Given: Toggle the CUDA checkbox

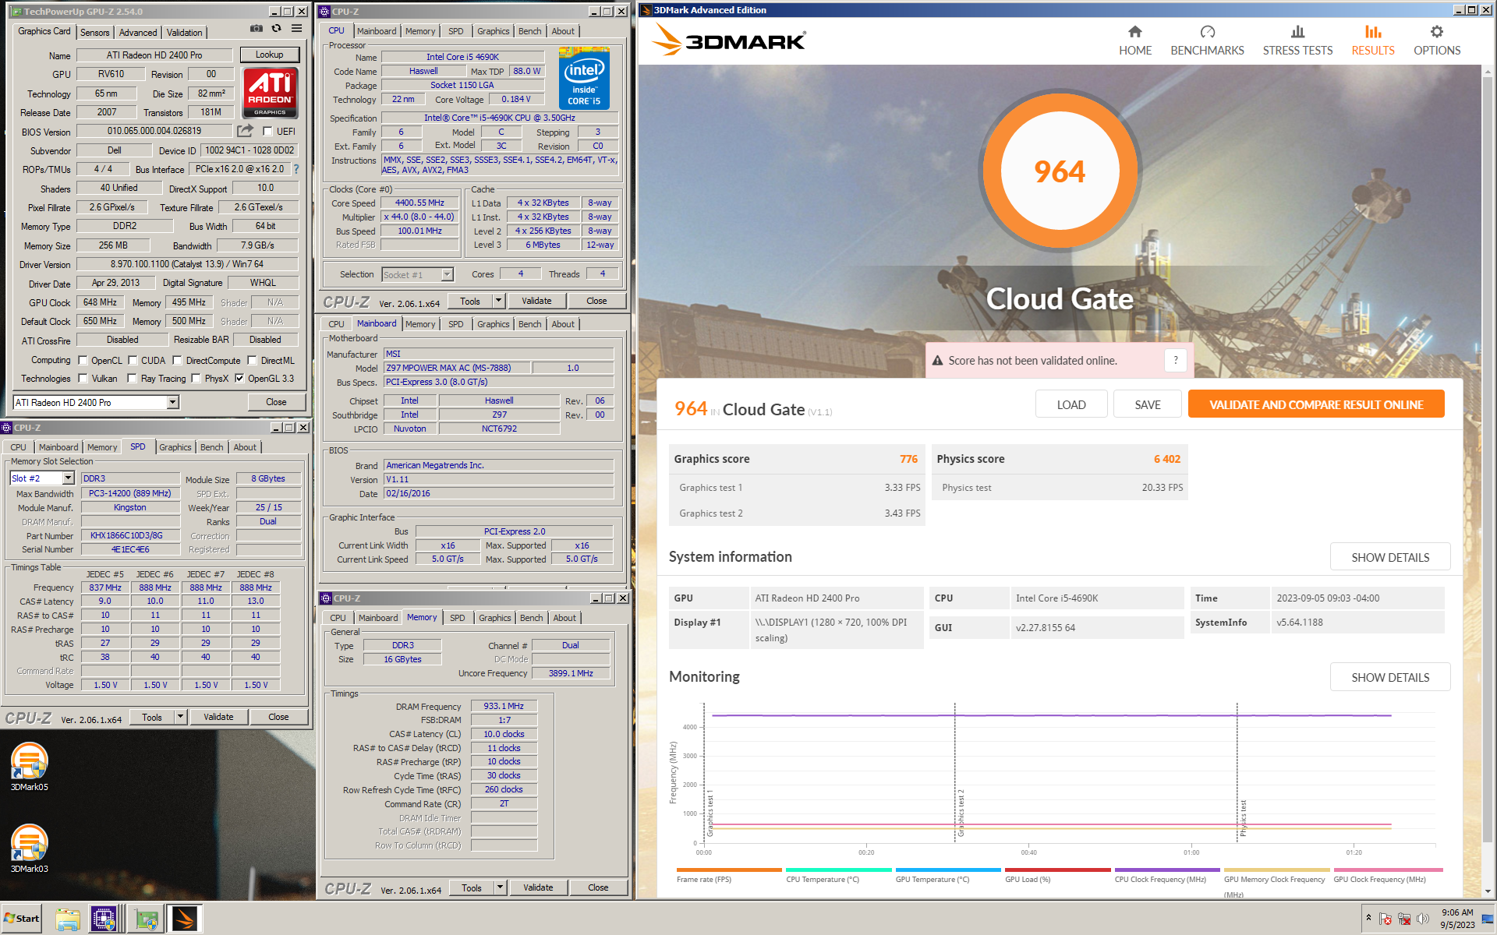Looking at the screenshot, I should (x=133, y=360).
